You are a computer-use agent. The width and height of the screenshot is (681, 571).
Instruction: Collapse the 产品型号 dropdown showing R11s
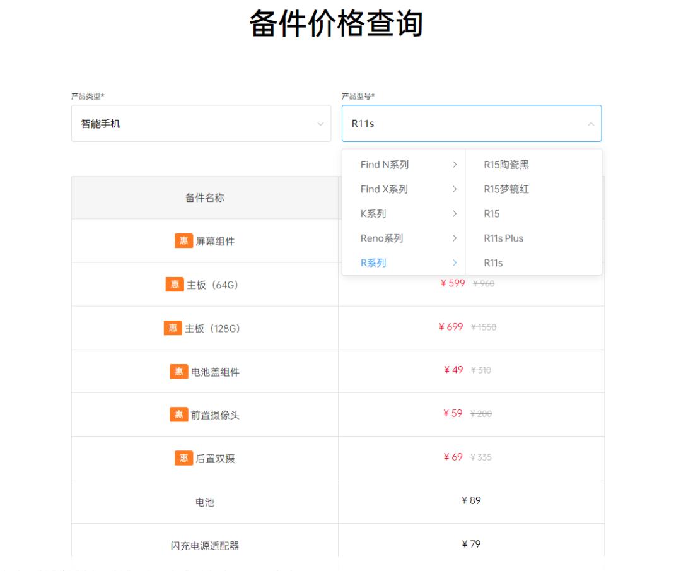472,124
